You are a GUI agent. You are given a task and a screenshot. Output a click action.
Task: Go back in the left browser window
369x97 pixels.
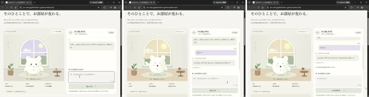coord(3,7)
